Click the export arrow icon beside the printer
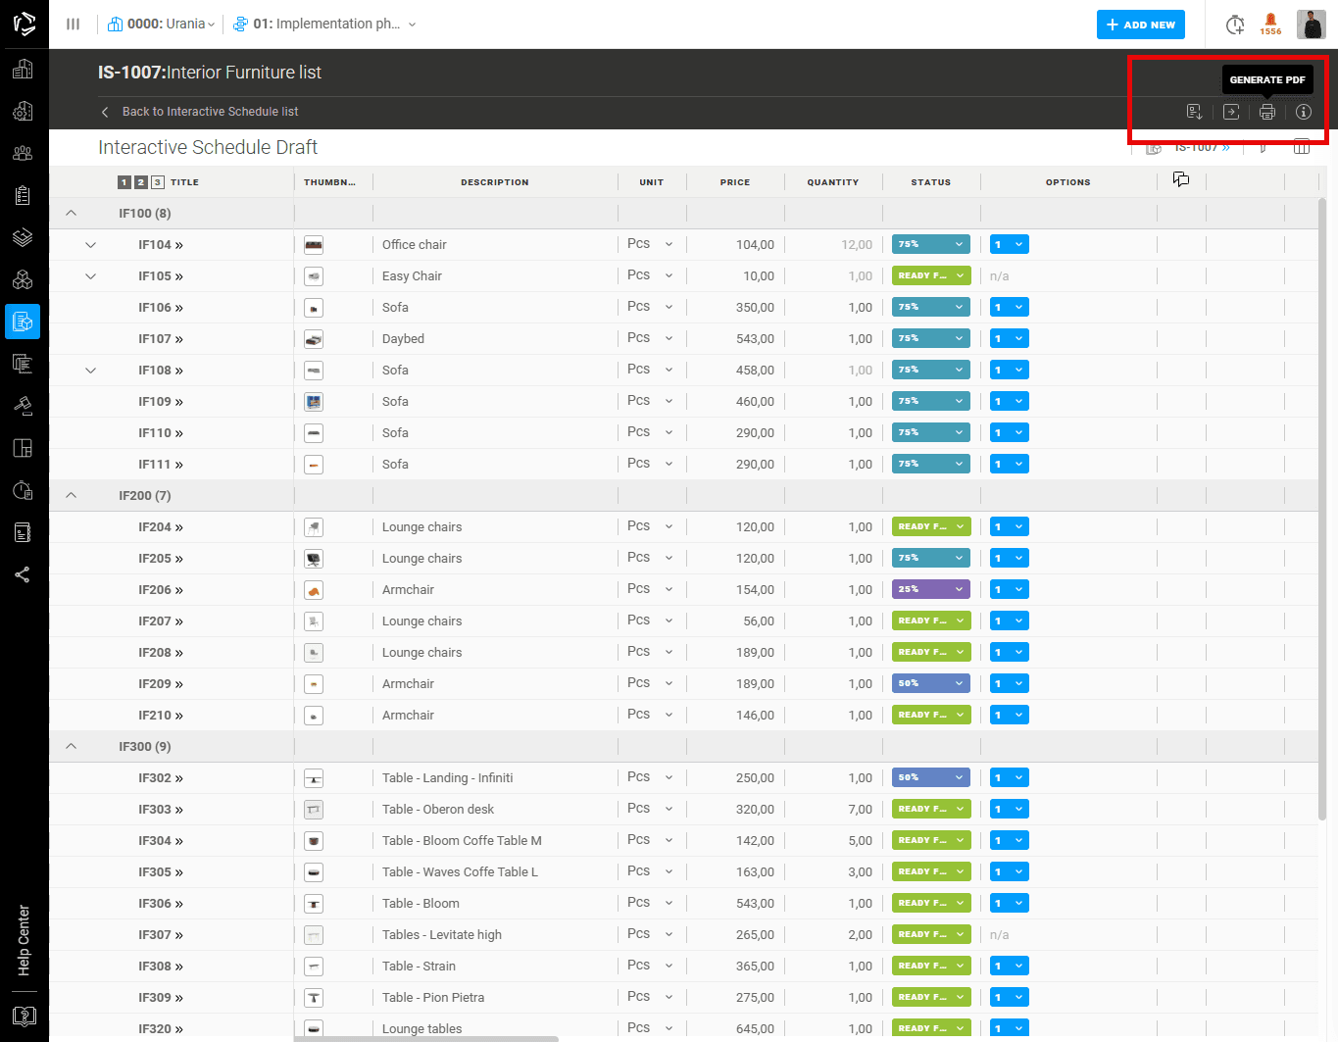Image resolution: width=1338 pixels, height=1042 pixels. pyautogui.click(x=1231, y=112)
